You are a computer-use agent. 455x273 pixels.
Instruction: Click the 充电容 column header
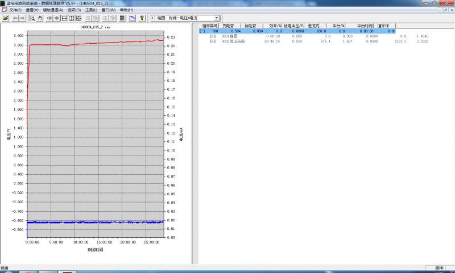230,26
